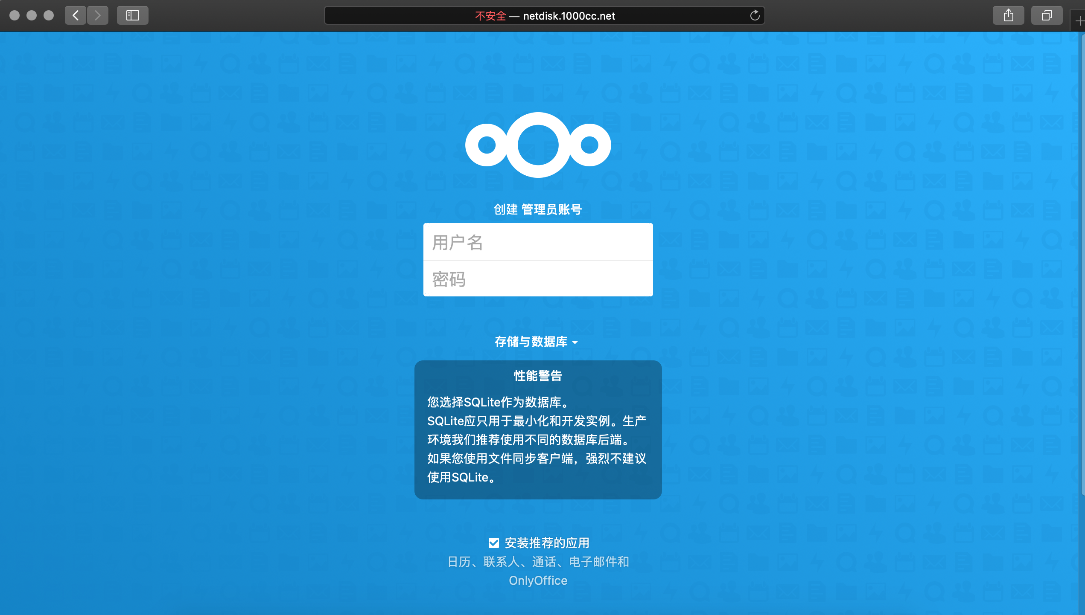Show all tabs overview icon
The image size is (1085, 615).
click(1047, 16)
